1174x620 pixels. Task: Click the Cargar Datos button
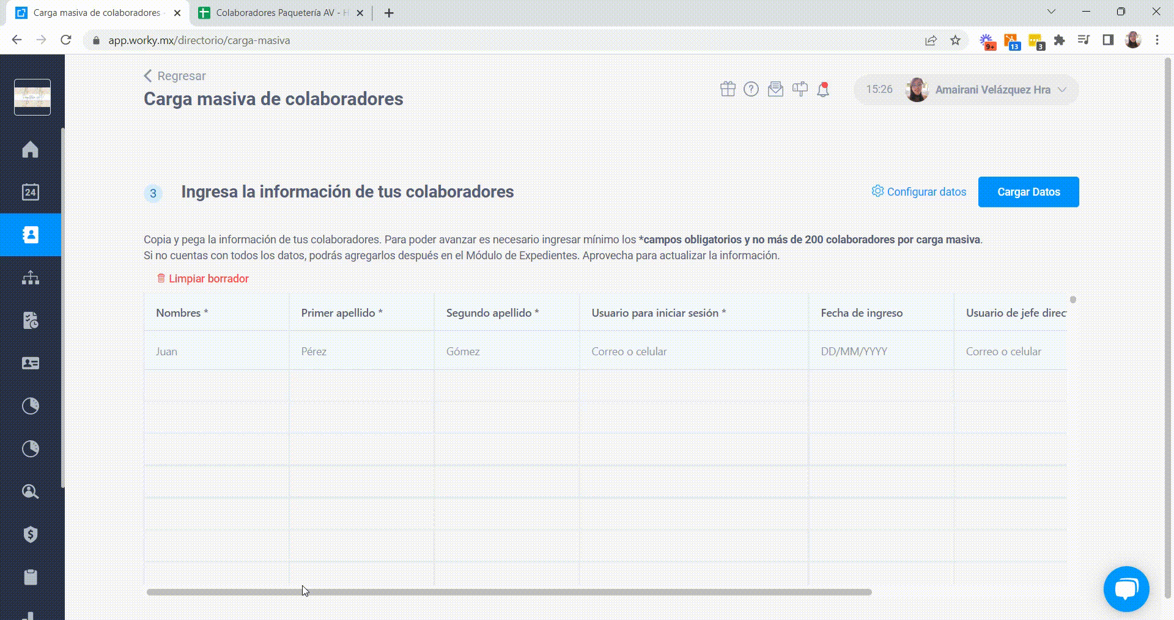pos(1028,192)
